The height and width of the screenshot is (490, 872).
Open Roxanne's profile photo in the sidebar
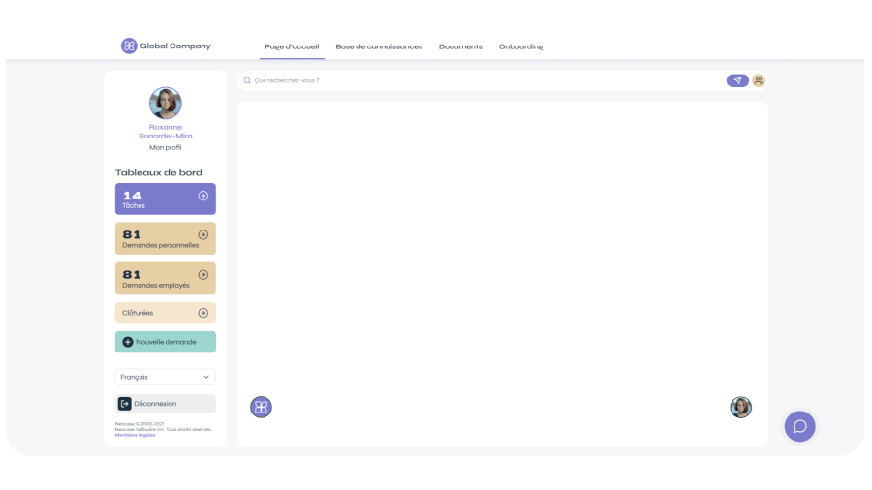tap(165, 103)
